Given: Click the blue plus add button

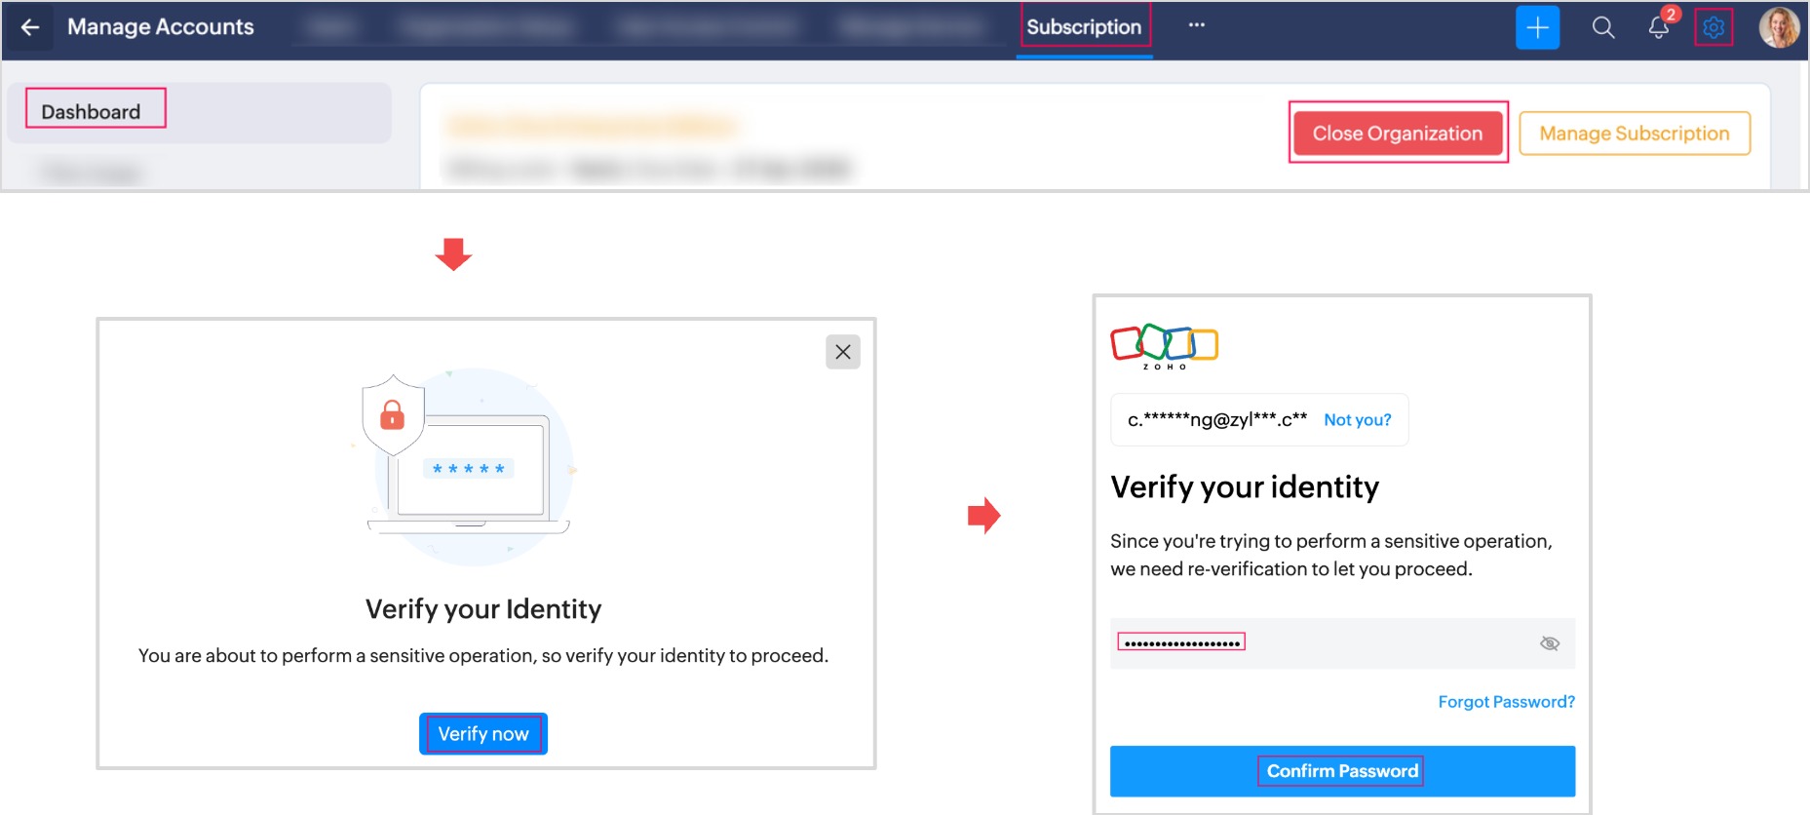Looking at the screenshot, I should (x=1537, y=27).
